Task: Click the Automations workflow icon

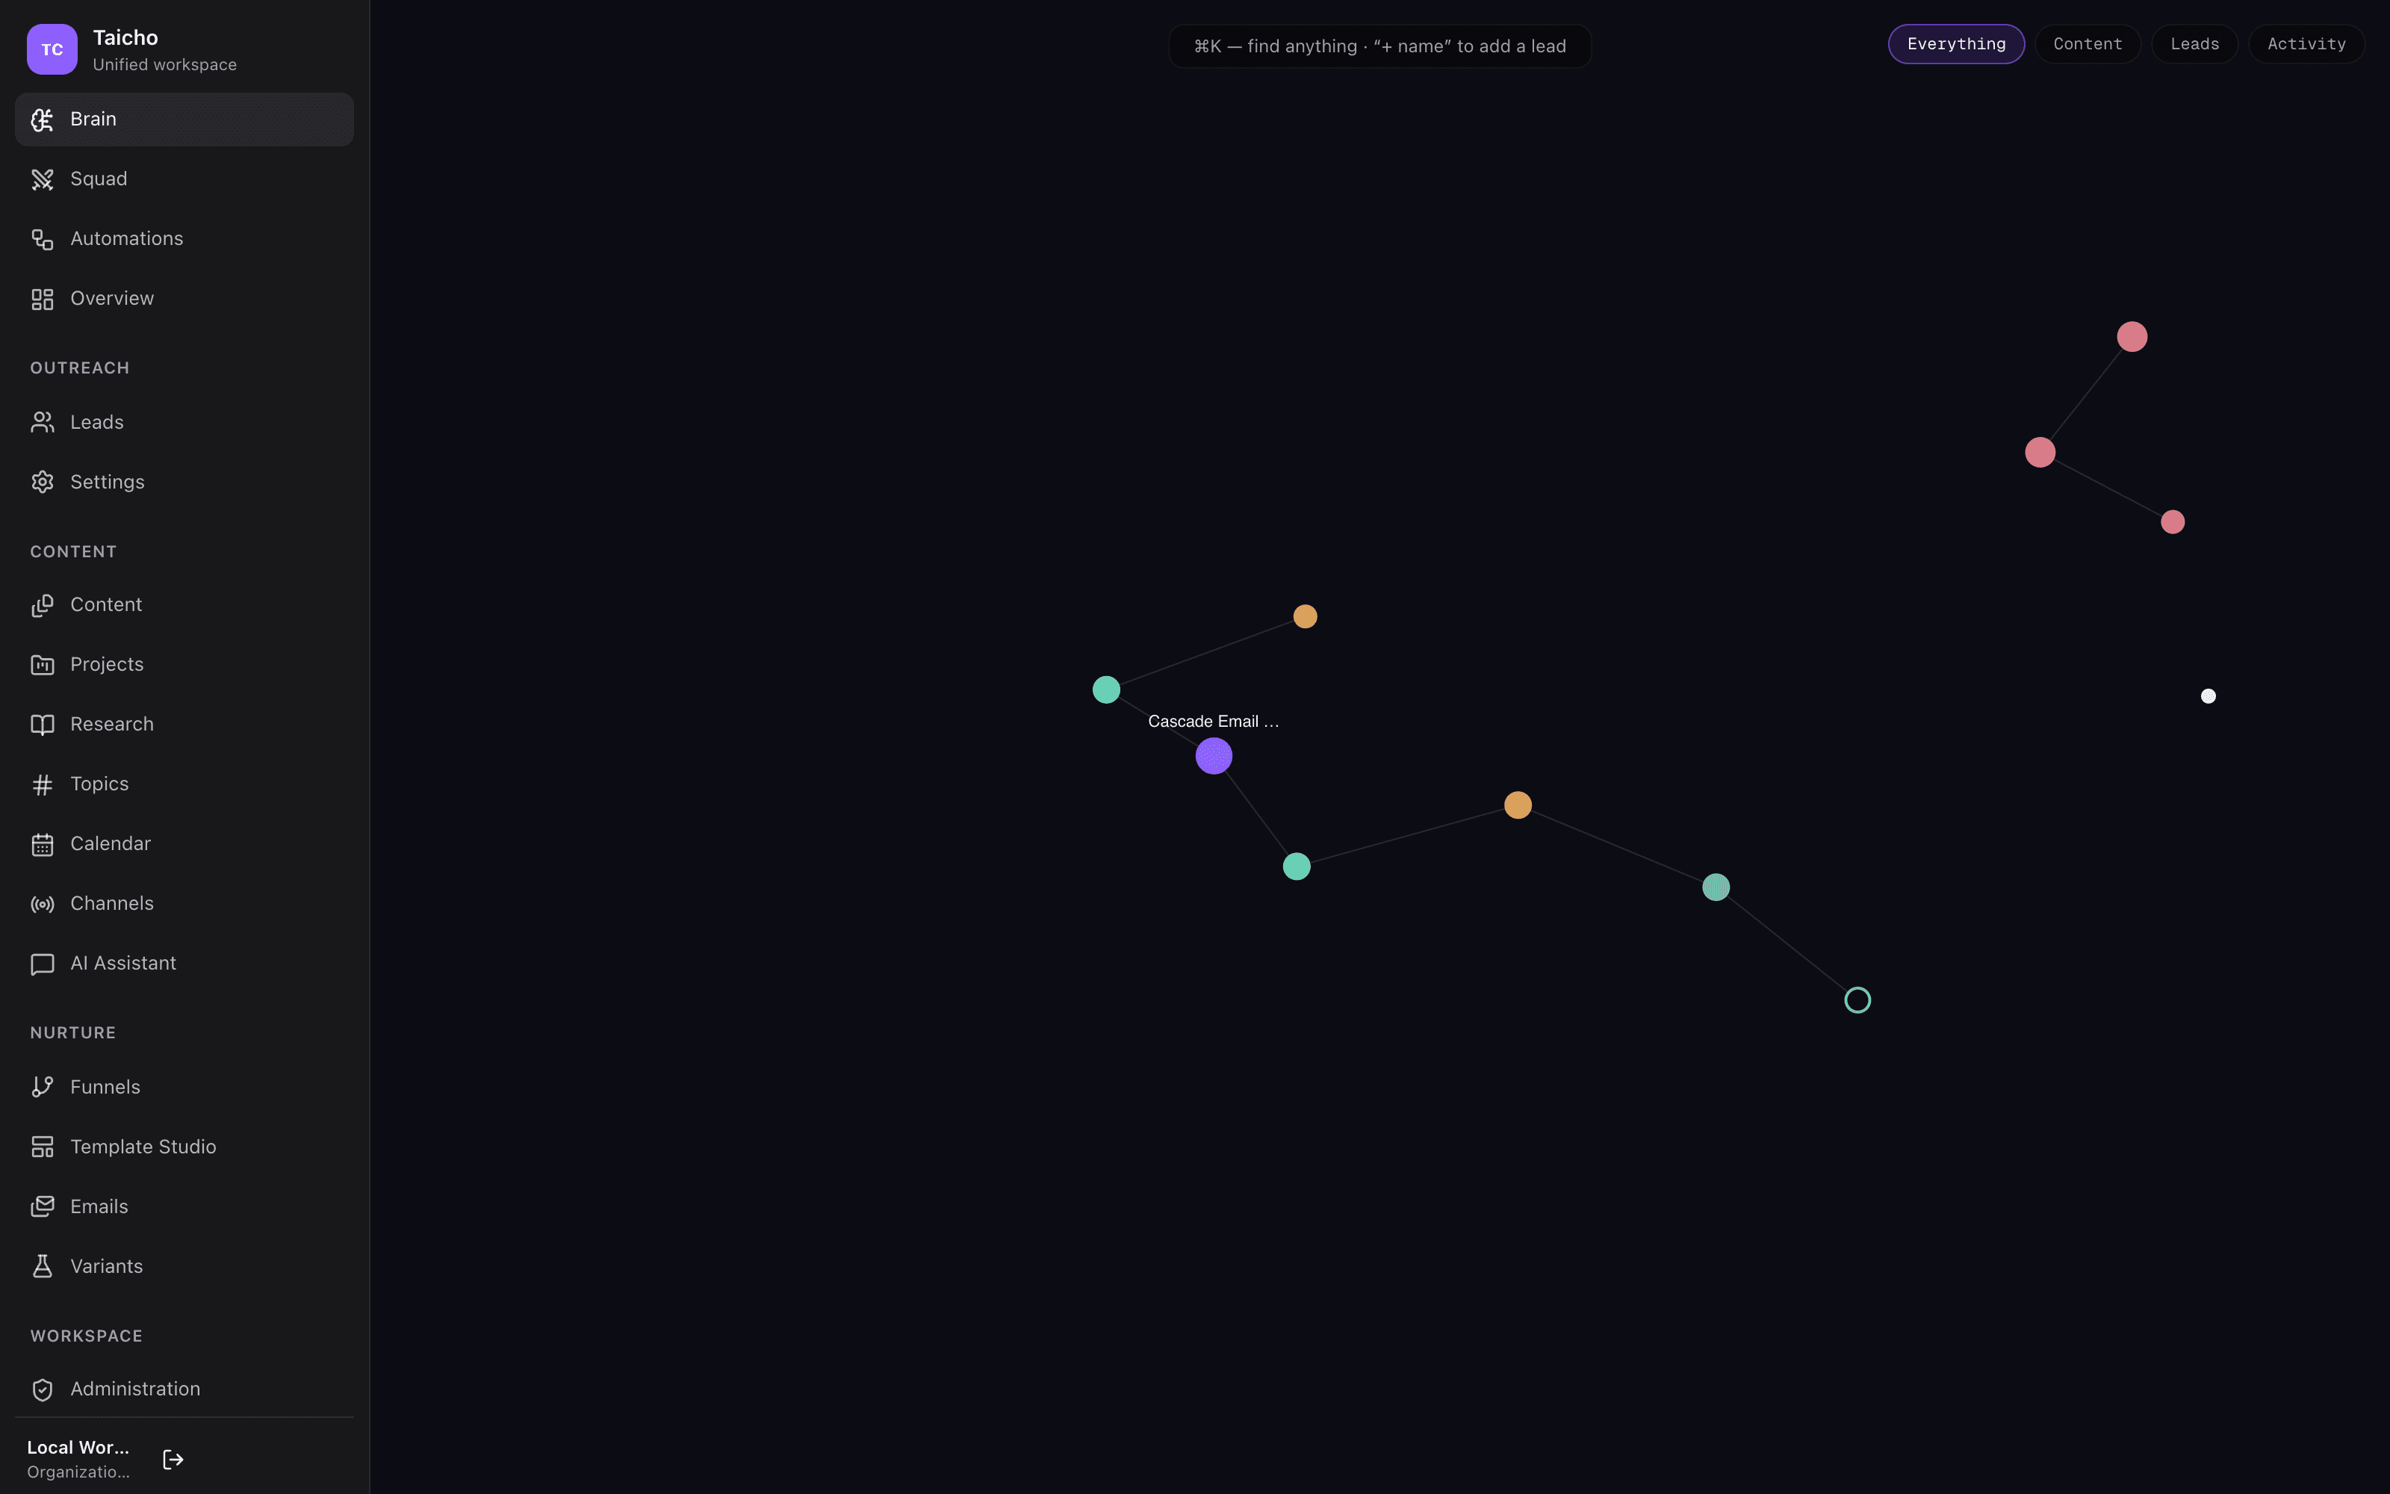Action: tap(43, 239)
